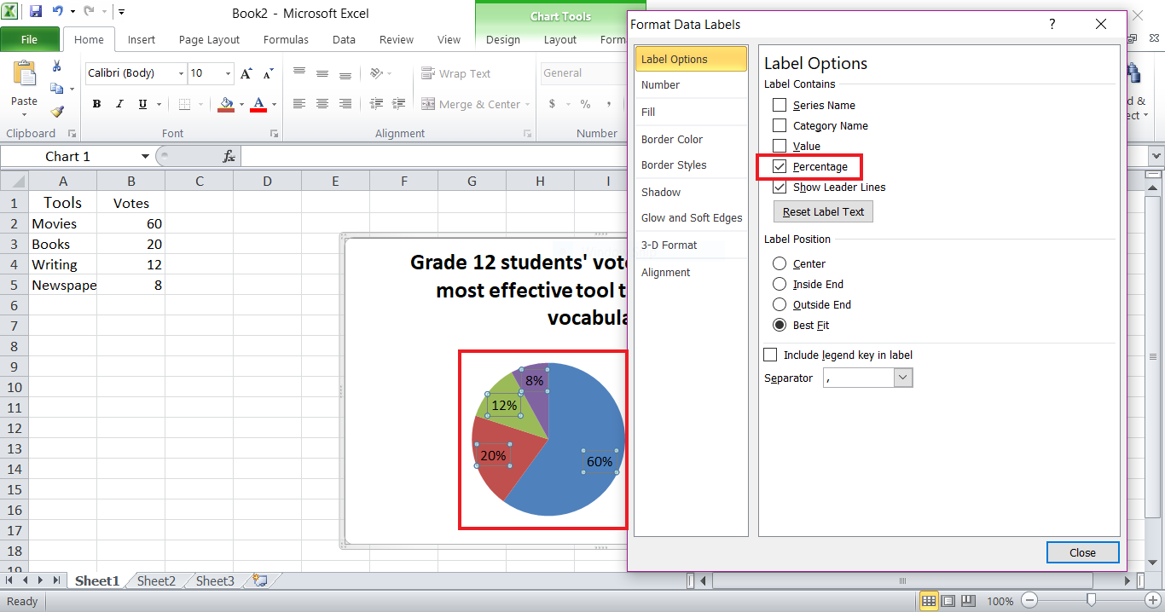The width and height of the screenshot is (1165, 612).
Task: Apply the Percent Style number format
Action: [585, 103]
